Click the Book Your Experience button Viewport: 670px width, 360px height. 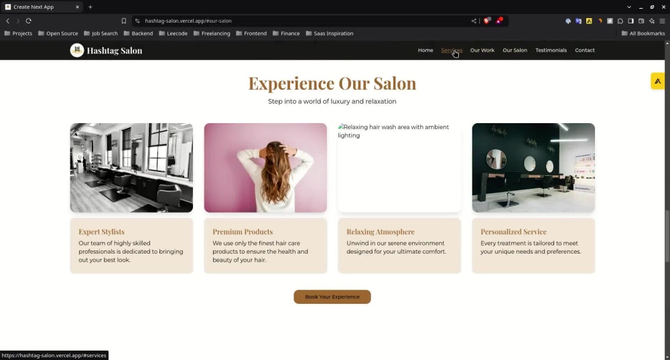click(x=332, y=297)
